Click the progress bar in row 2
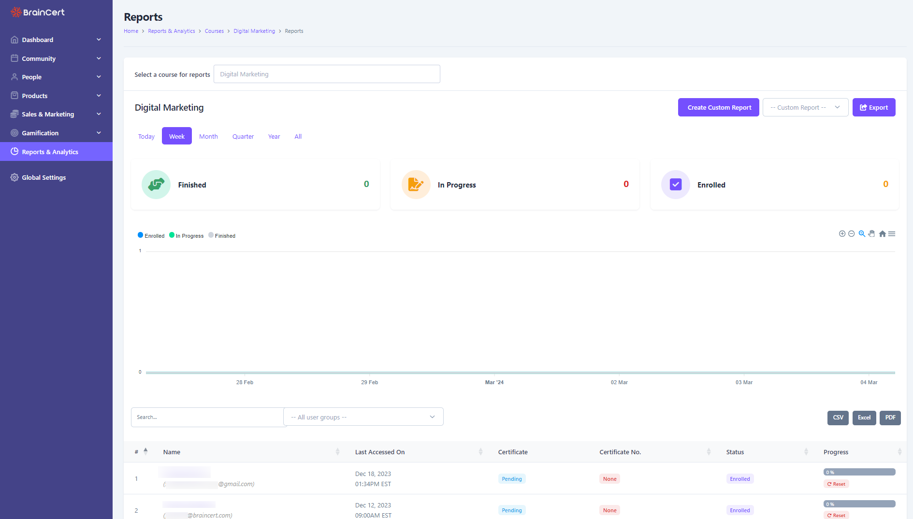The image size is (913, 519). click(859, 504)
